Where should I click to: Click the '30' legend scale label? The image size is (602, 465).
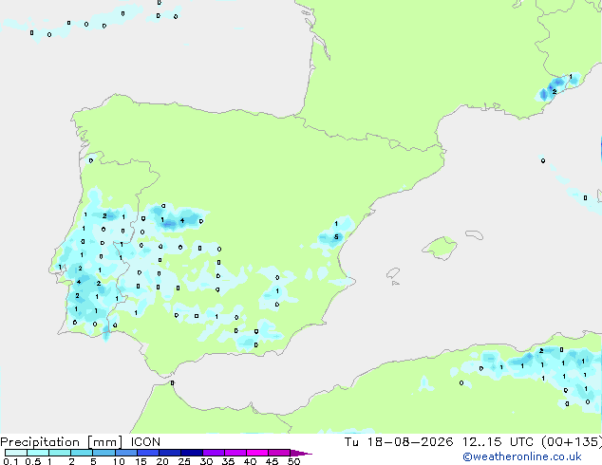click(206, 461)
